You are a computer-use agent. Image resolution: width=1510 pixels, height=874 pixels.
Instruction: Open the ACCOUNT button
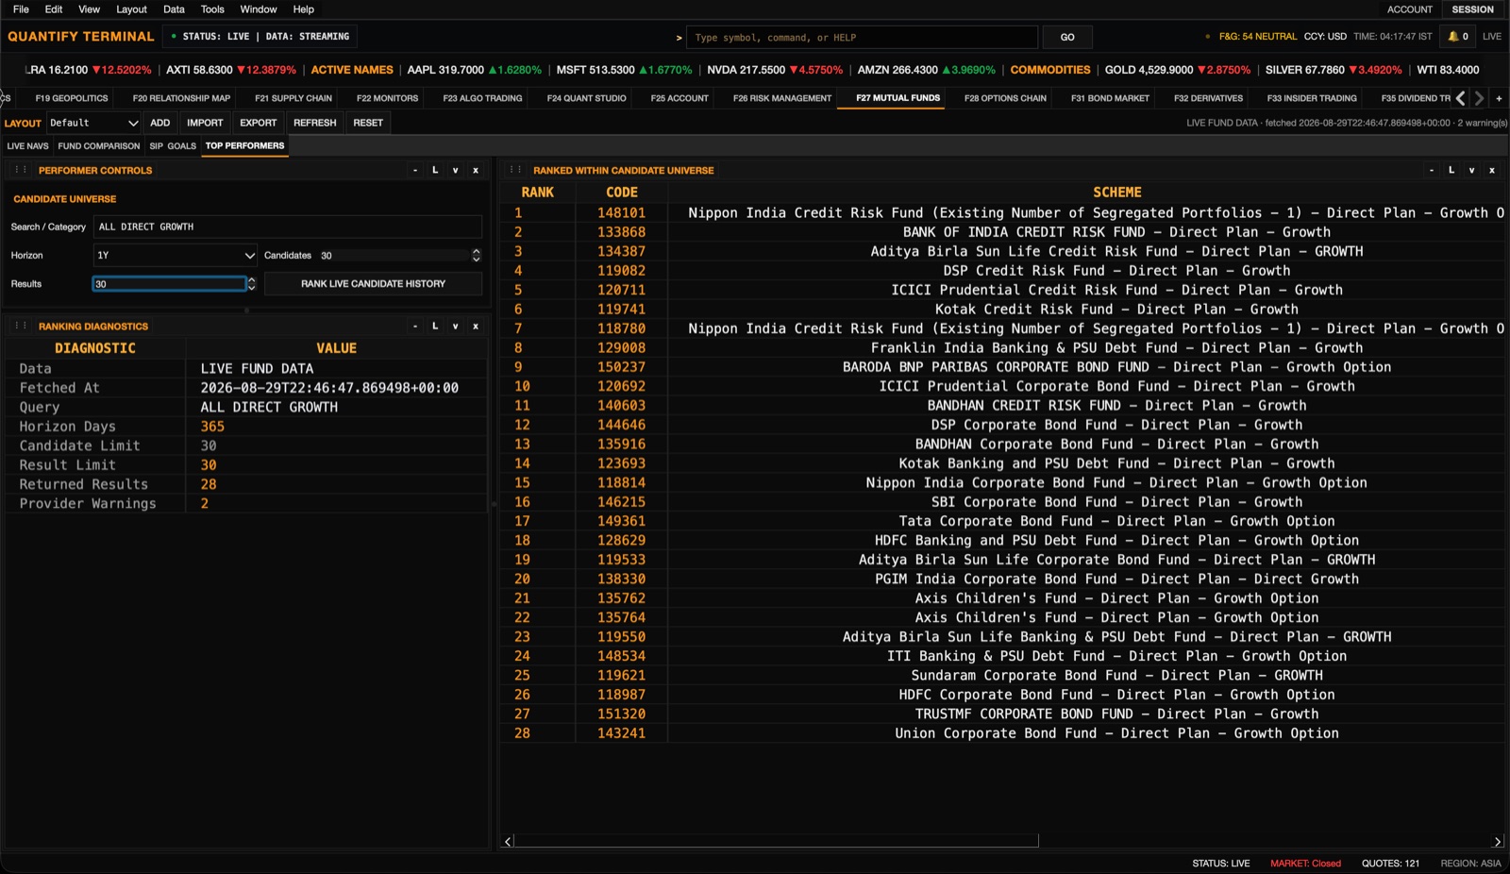point(1410,9)
